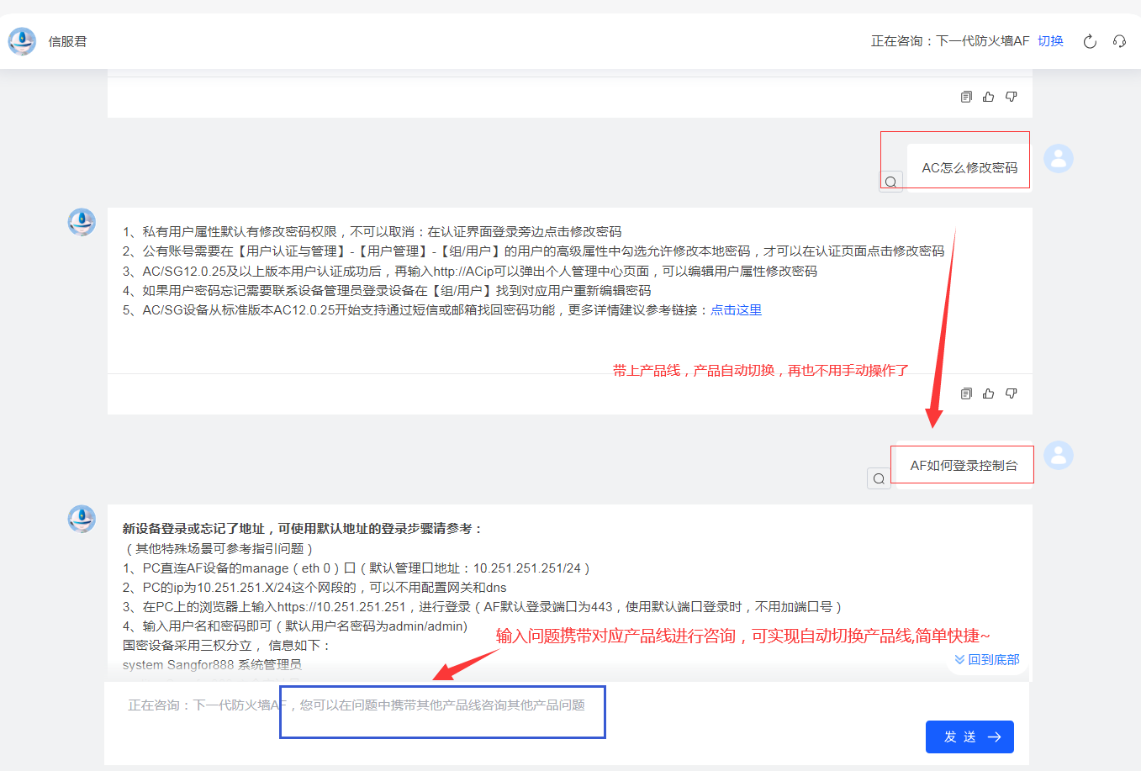The image size is (1141, 771).
Task: Click the 信服君 robot logo in header
Action: pos(22,40)
